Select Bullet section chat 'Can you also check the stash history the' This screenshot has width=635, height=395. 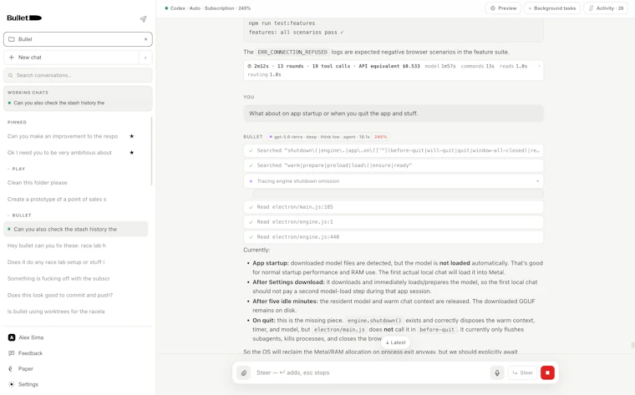click(x=76, y=229)
